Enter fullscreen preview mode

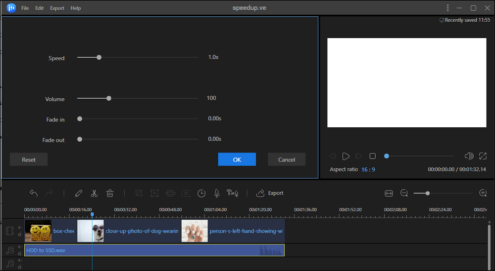483,156
